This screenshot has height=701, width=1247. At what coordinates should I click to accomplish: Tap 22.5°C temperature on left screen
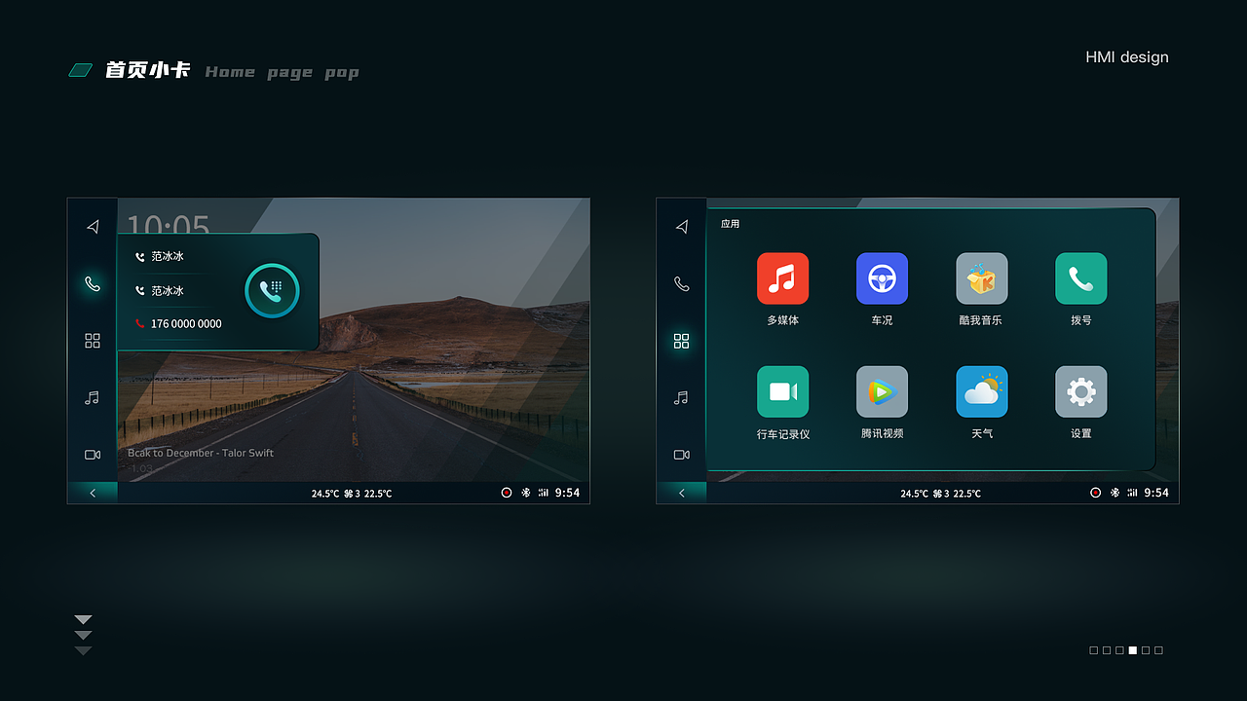(378, 494)
